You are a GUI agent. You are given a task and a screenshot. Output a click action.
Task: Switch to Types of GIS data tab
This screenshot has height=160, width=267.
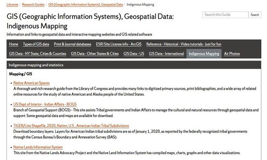[36, 44]
